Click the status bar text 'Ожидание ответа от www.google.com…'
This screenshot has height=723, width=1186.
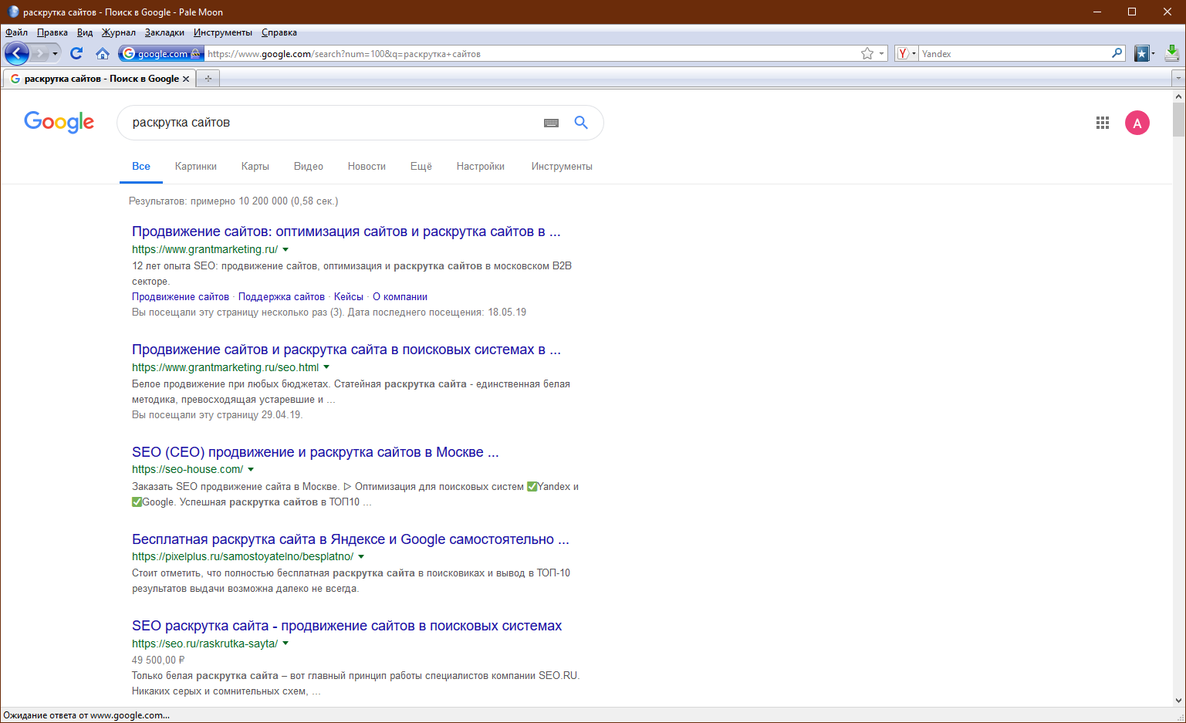(x=86, y=715)
